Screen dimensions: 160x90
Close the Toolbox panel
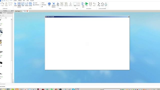click(13, 11)
